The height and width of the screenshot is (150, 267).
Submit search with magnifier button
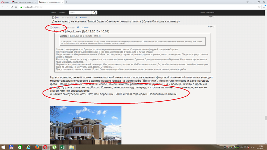pyautogui.click(x=95, y=12)
